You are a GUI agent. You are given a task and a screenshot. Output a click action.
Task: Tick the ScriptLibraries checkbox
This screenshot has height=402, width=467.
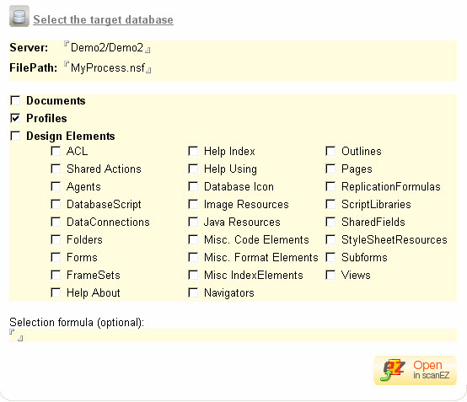(330, 204)
